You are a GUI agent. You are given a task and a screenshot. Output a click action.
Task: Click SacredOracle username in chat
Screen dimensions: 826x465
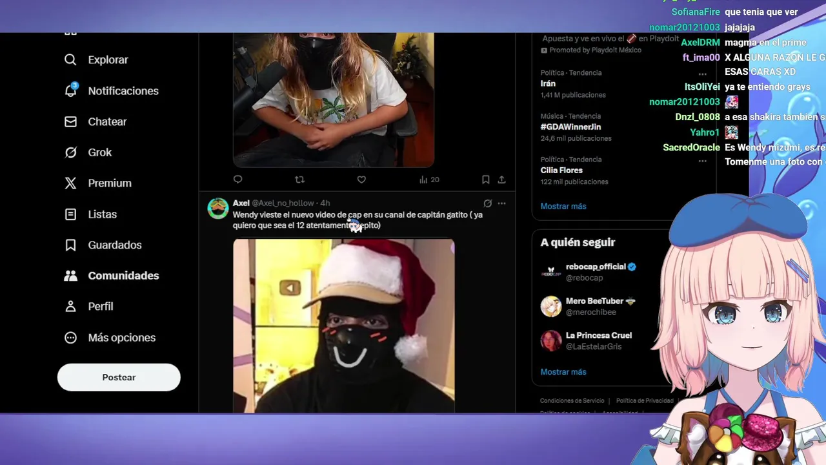[691, 147]
